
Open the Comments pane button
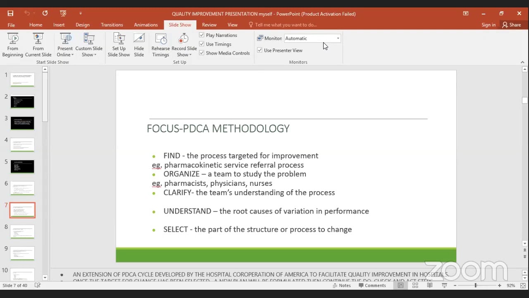pos(372,286)
